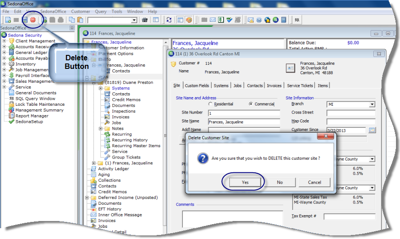Click the green Sedona S toolbar icon
Viewport: 400px width, 239px height.
pos(275,20)
